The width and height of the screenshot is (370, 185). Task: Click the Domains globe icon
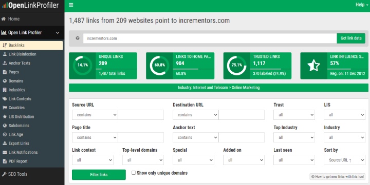point(5,81)
